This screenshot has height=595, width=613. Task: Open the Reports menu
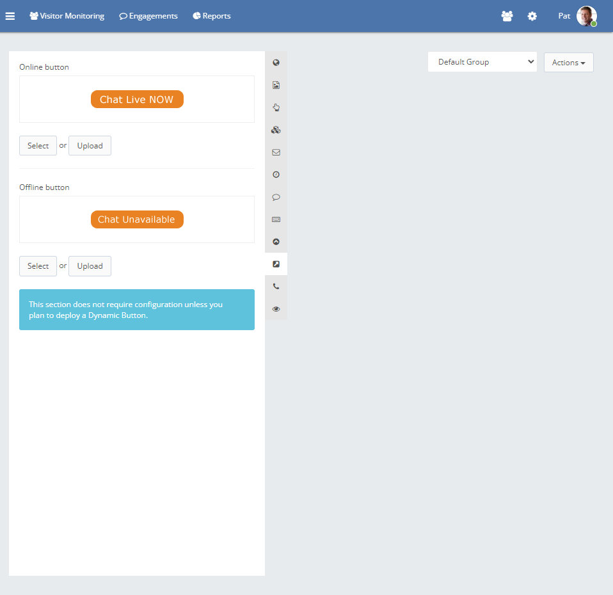pyautogui.click(x=212, y=16)
